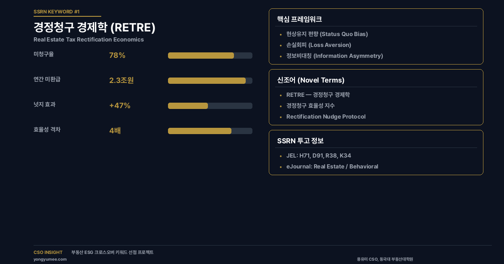Select the 신조어 (Novel Terms) heading
The width and height of the screenshot is (504, 264).
[311, 80]
